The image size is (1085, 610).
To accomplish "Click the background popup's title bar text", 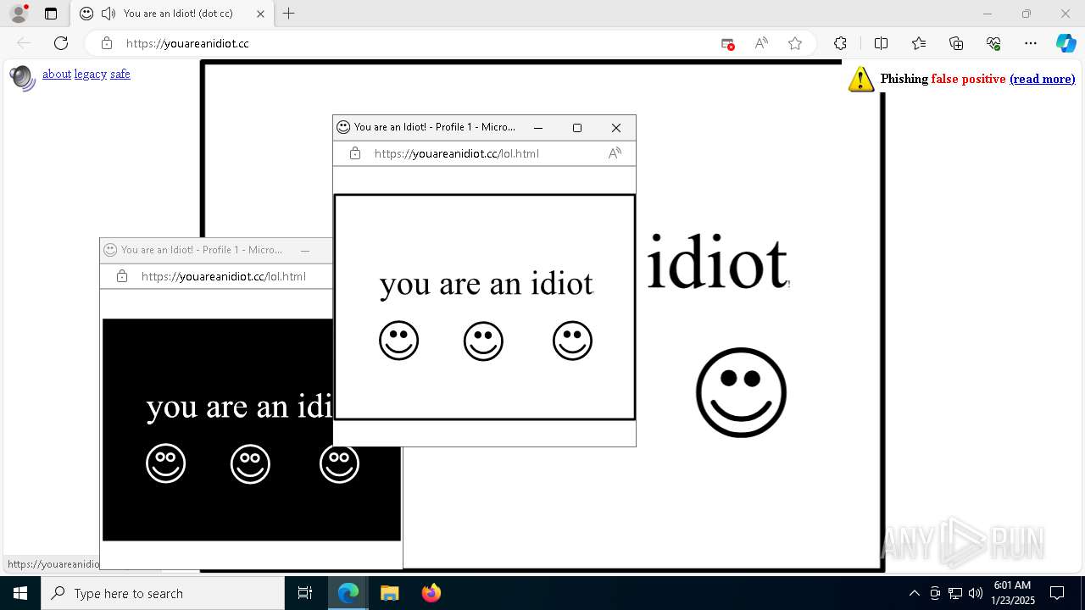I will coord(202,250).
